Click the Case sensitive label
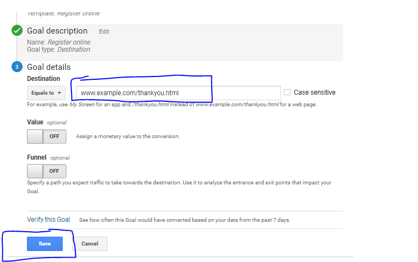This screenshot has width=418, height=262. pos(315,92)
